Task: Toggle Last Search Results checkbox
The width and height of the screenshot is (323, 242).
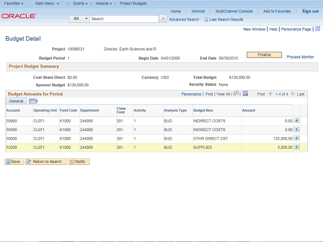Action: tap(206, 20)
